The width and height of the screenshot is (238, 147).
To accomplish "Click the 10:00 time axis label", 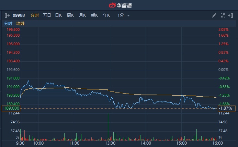I will click(x=38, y=143).
